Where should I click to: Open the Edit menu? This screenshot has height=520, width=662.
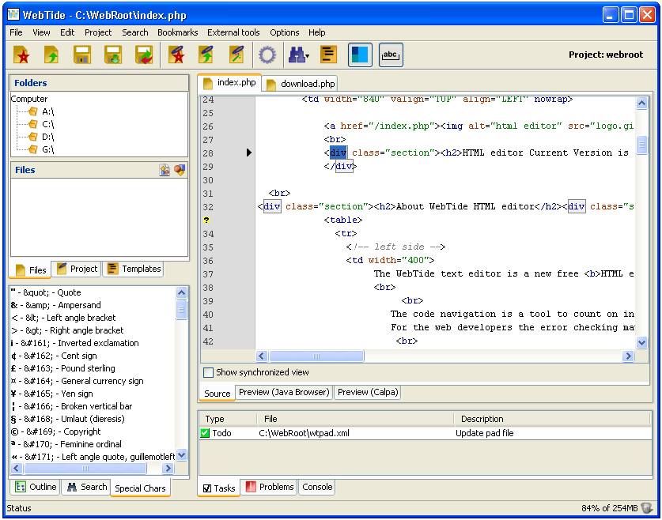click(x=67, y=32)
